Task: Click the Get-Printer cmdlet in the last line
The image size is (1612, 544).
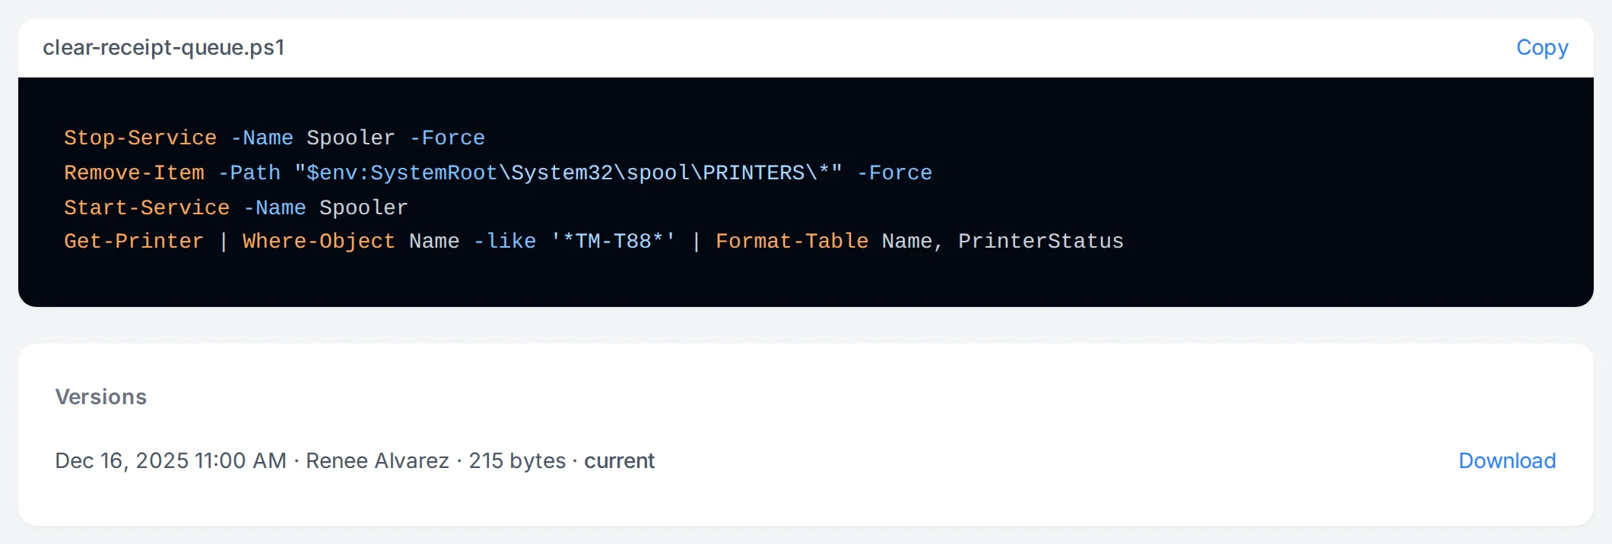Action: (x=134, y=242)
